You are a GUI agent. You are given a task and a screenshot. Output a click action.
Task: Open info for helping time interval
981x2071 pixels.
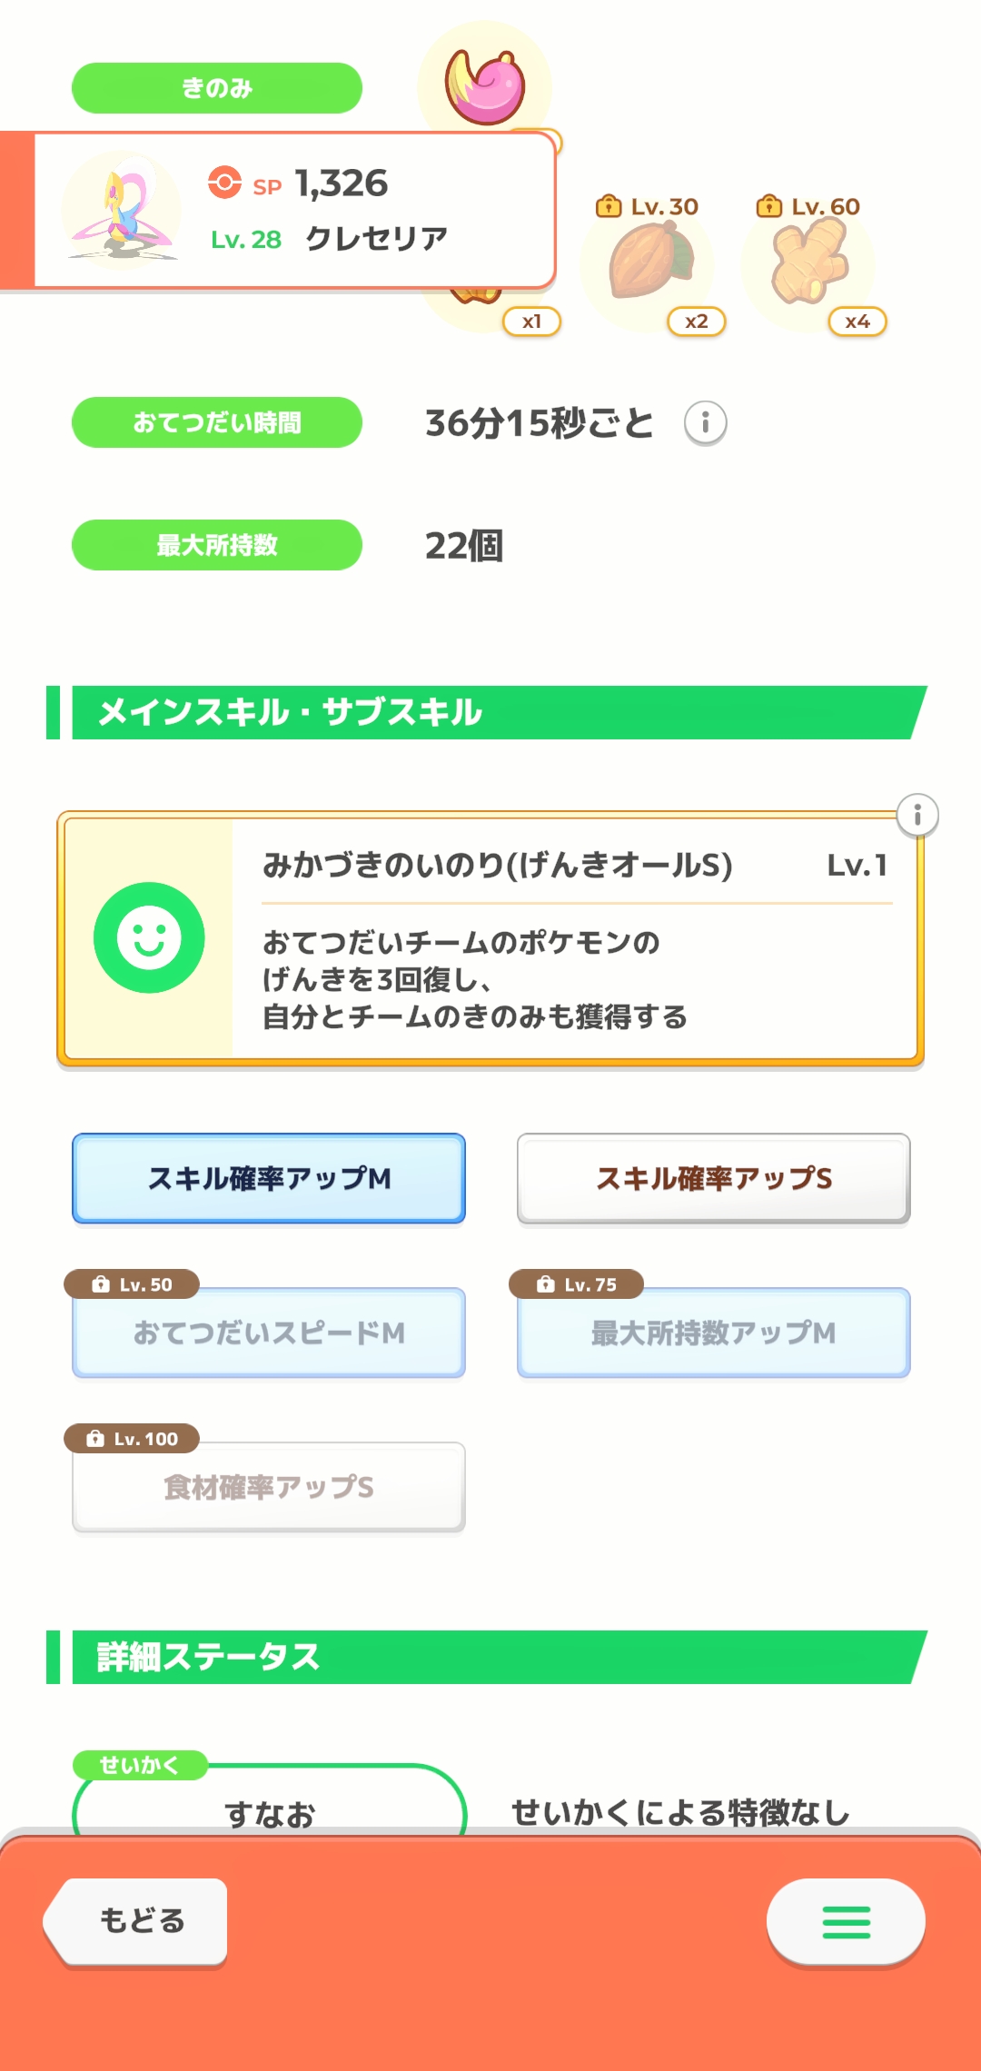[705, 423]
